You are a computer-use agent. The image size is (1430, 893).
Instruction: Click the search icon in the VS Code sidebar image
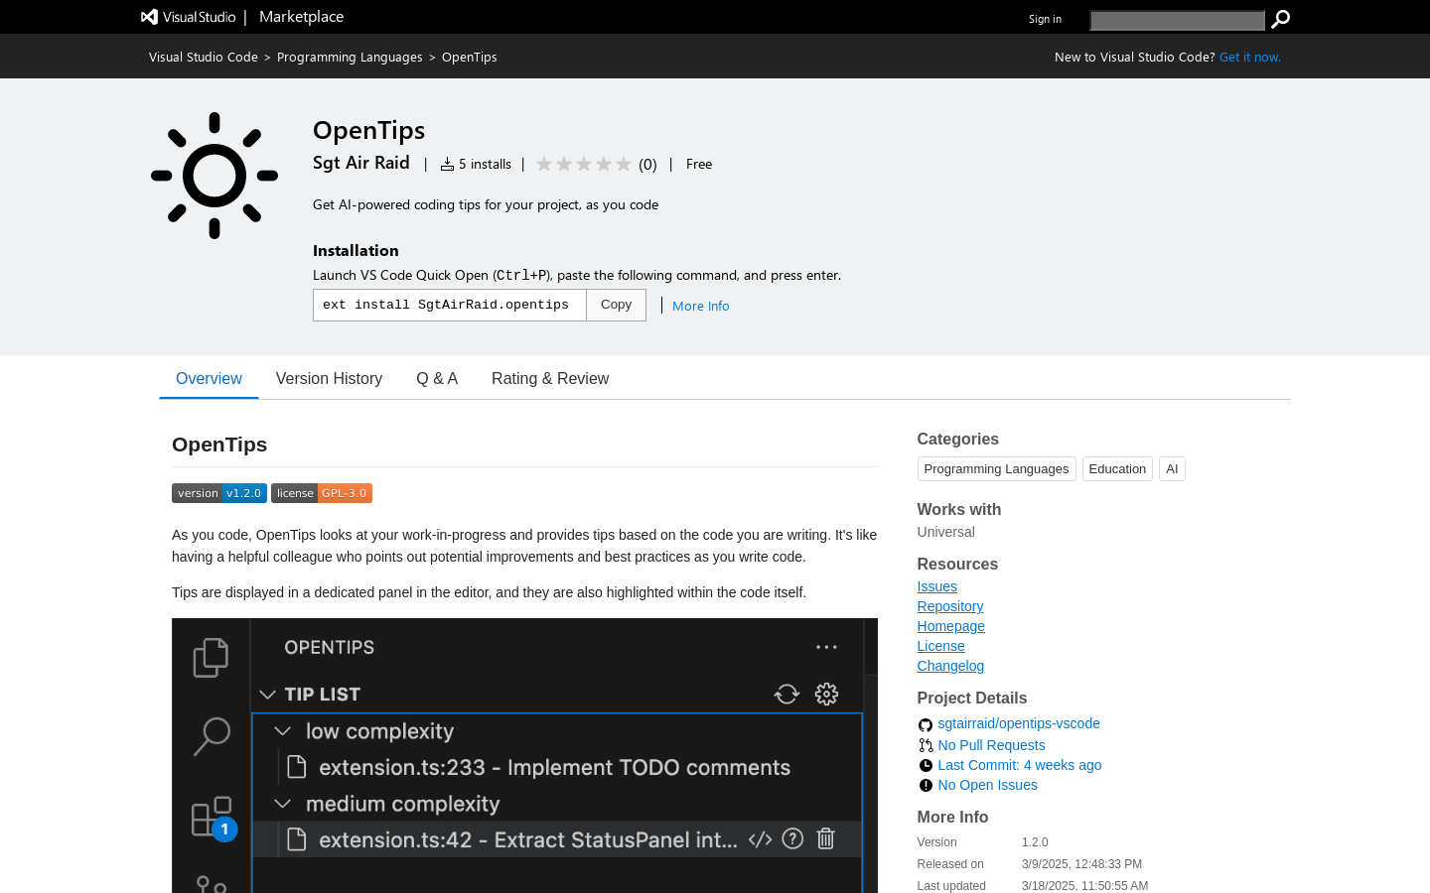click(212, 736)
